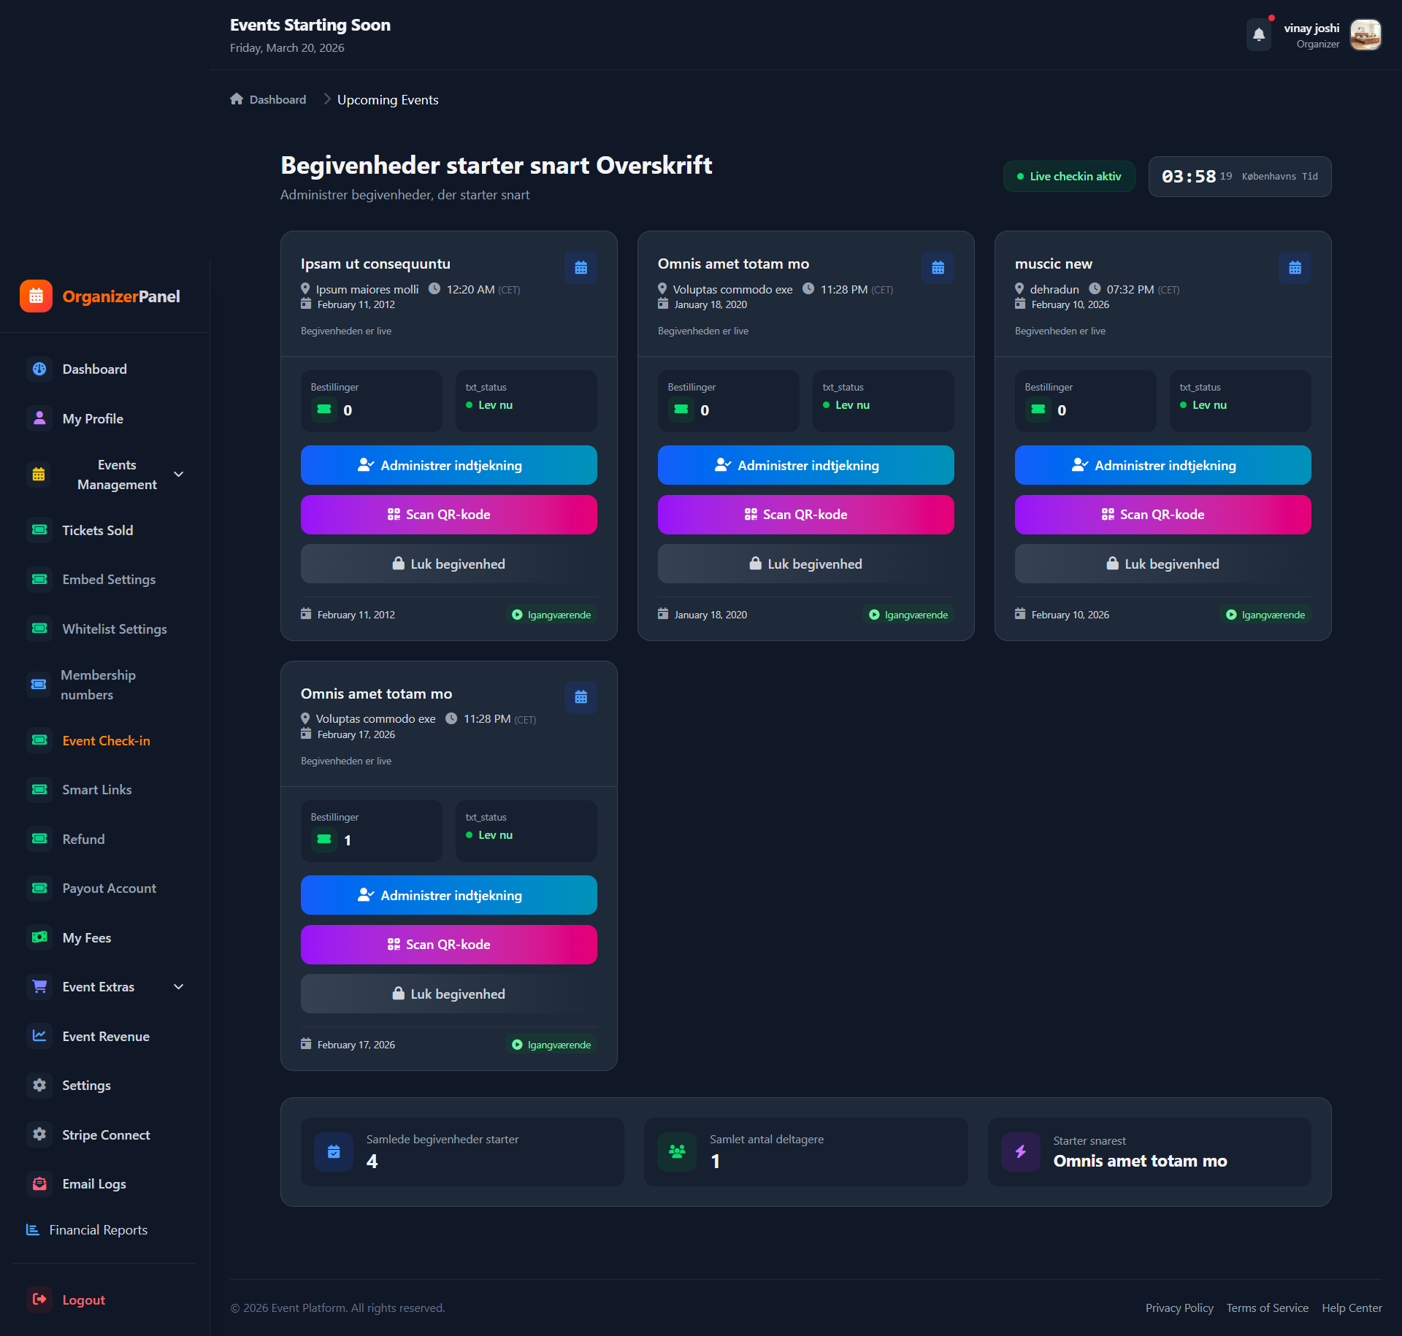Click the Settings gear icon

pyautogui.click(x=39, y=1086)
